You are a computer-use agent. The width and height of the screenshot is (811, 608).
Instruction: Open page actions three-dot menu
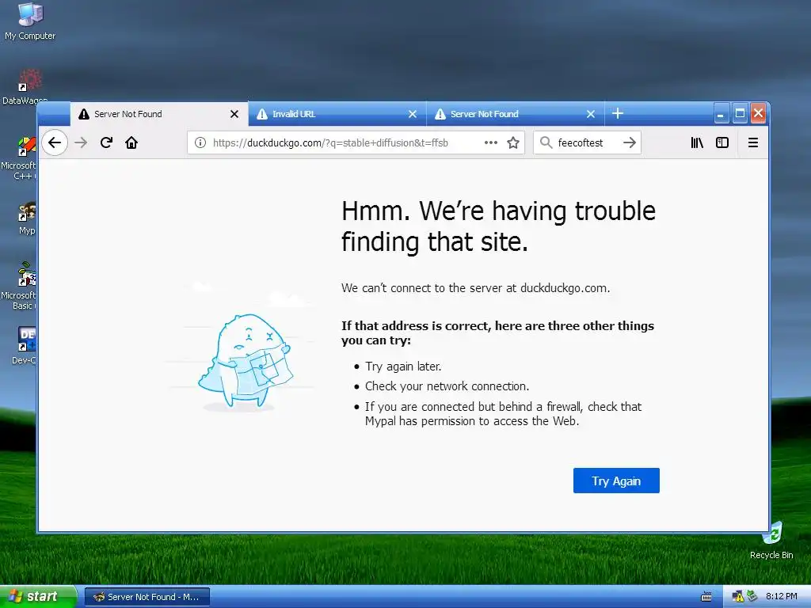491,142
